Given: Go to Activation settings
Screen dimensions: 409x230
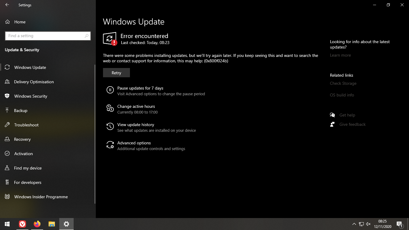Looking at the screenshot, I should [23, 154].
